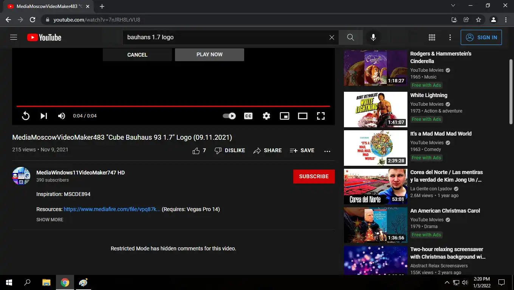Screen dimensions: 514x290
Task: Click the address bar URL
Action: [97, 20]
